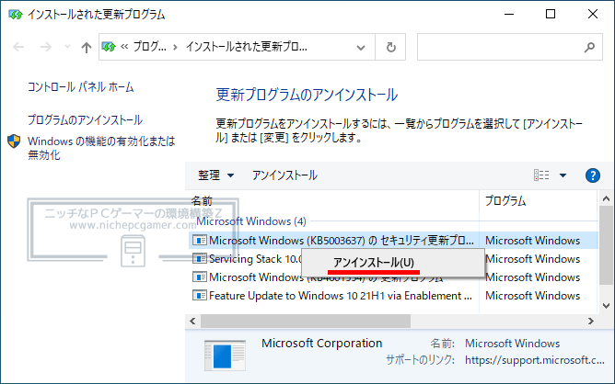Screen dimensions: 615x384
Task: Click the shield icon beside Windows features
Action: point(14,141)
